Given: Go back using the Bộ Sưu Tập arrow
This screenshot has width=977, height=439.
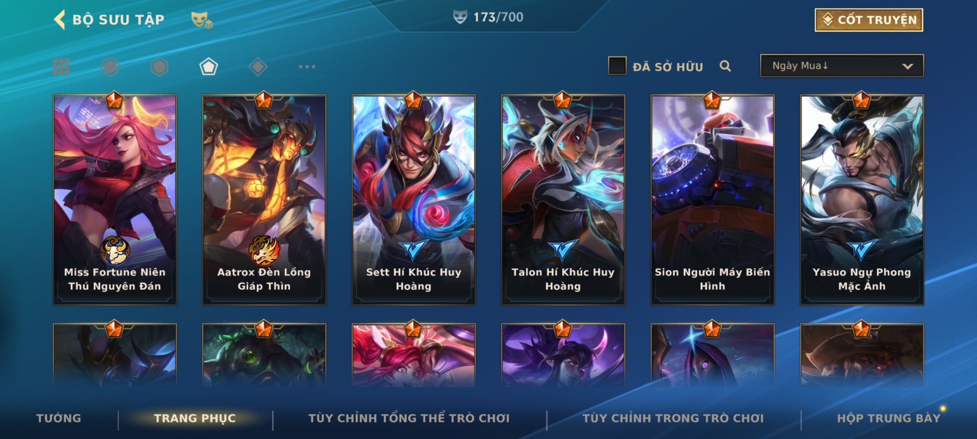Looking at the screenshot, I should click(59, 20).
